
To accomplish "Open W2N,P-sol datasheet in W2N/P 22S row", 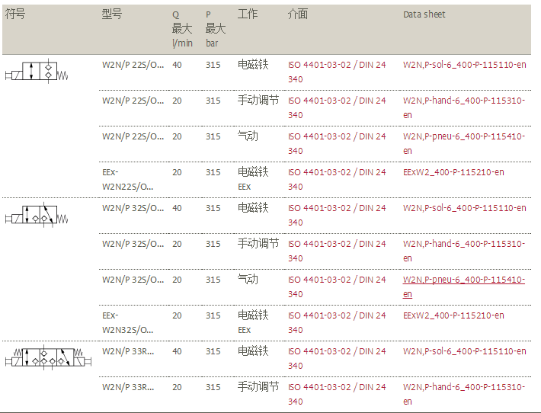I will coord(464,65).
